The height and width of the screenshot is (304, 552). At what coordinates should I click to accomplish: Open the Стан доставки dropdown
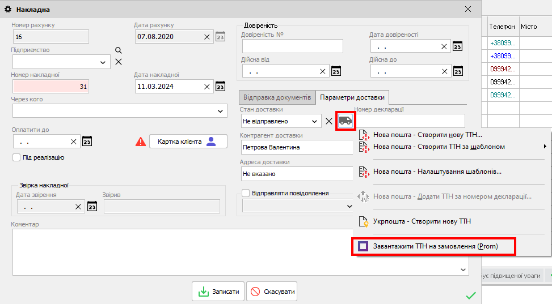click(x=314, y=121)
